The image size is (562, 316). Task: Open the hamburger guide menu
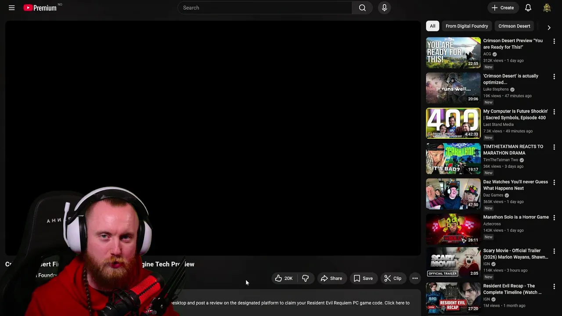point(12,8)
